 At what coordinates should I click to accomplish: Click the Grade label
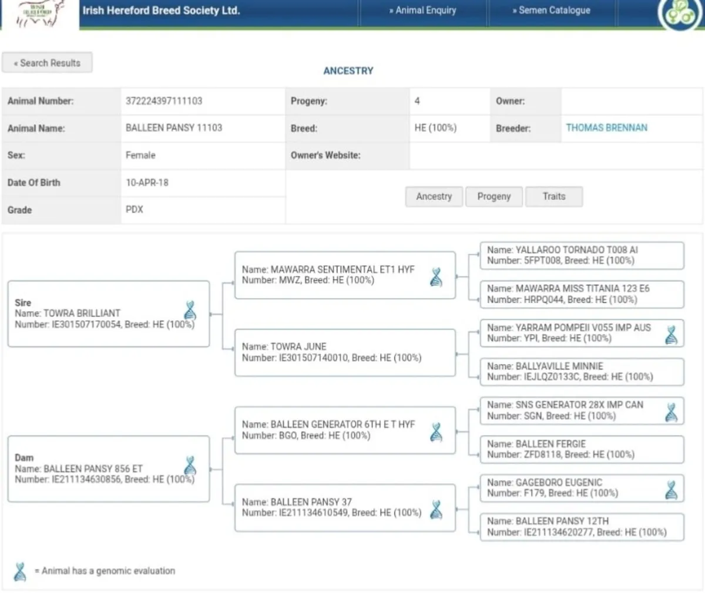[x=19, y=210]
